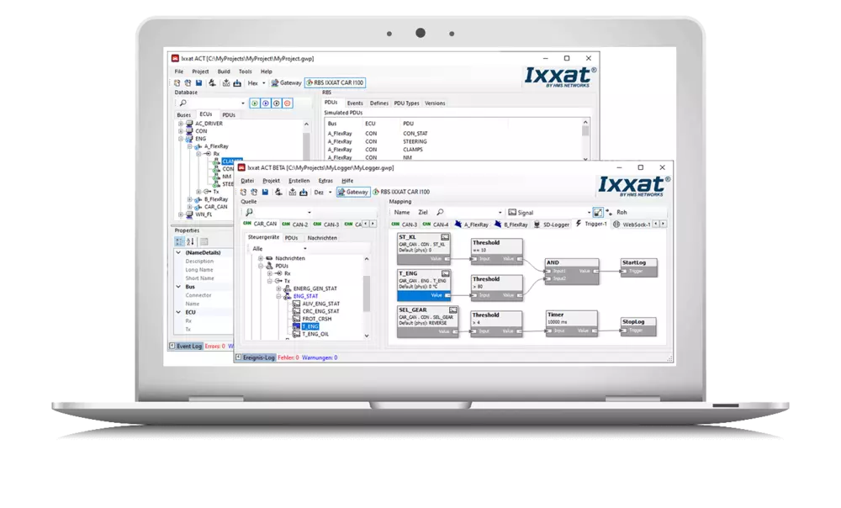The height and width of the screenshot is (508, 841).
Task: Collapse the NameDetails property group
Action: tap(178, 252)
